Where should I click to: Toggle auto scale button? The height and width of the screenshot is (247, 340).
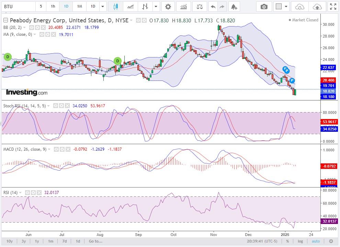coord(316,241)
